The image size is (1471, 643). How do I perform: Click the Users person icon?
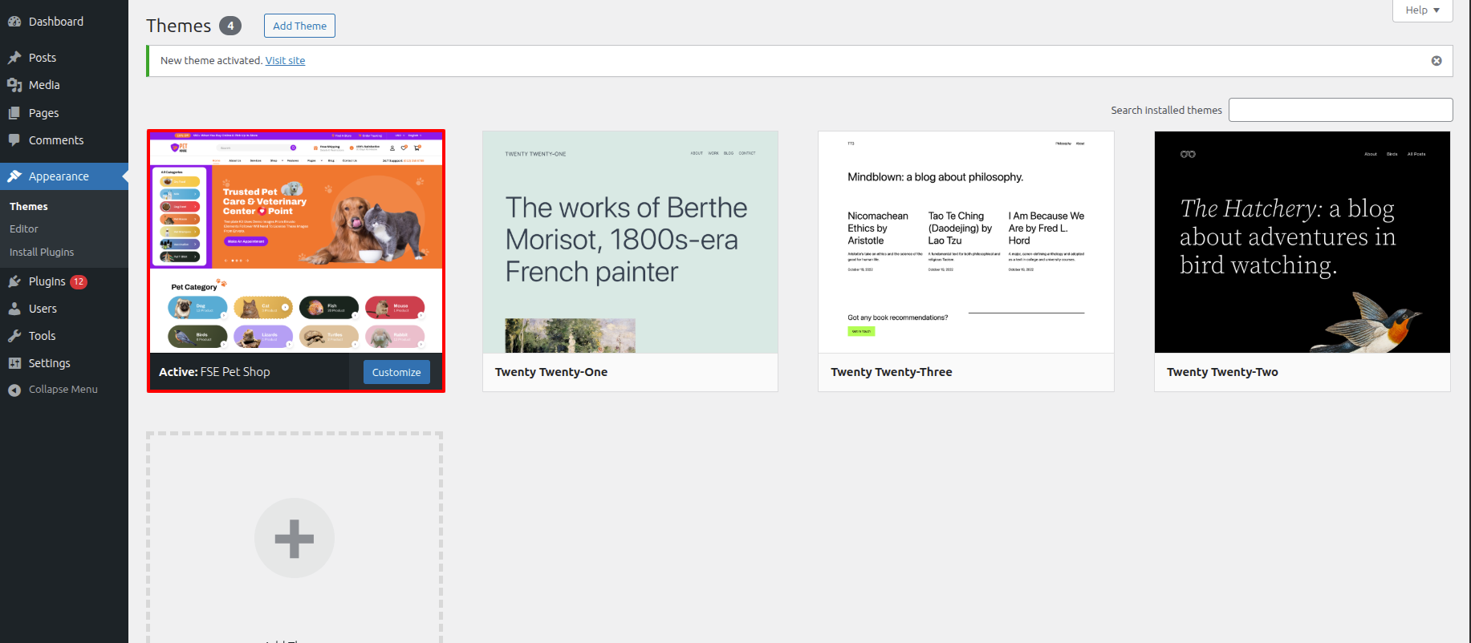(14, 309)
